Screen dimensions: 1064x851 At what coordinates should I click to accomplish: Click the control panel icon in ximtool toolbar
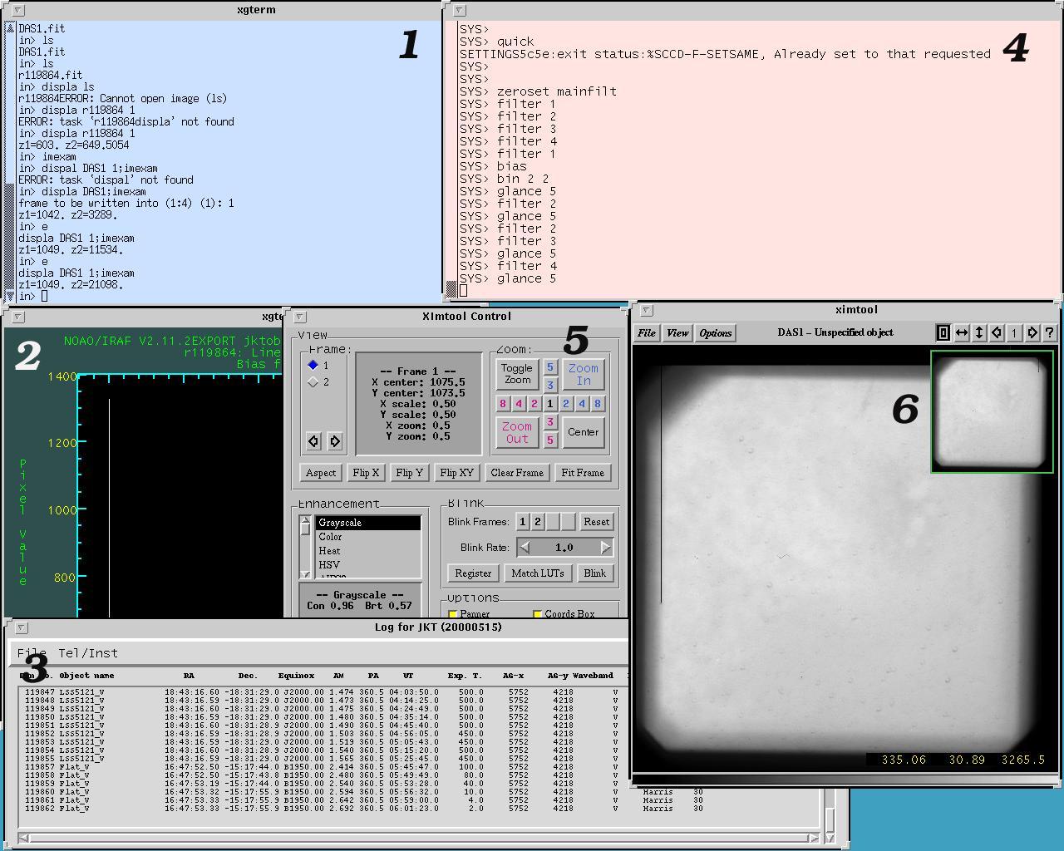(943, 332)
